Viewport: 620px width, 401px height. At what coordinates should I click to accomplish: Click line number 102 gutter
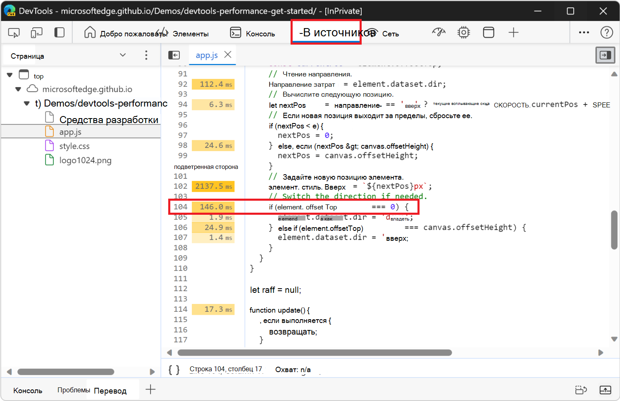180,186
